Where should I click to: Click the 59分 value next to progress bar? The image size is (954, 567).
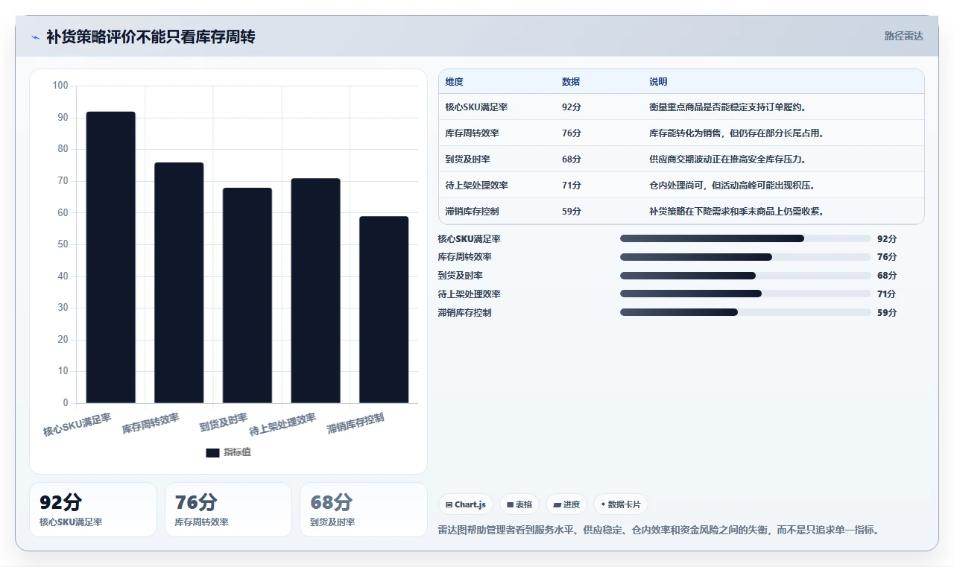(x=887, y=313)
